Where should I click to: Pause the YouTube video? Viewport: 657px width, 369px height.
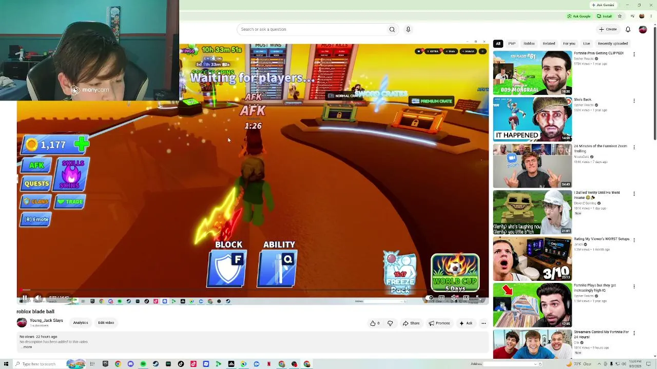tap(24, 298)
